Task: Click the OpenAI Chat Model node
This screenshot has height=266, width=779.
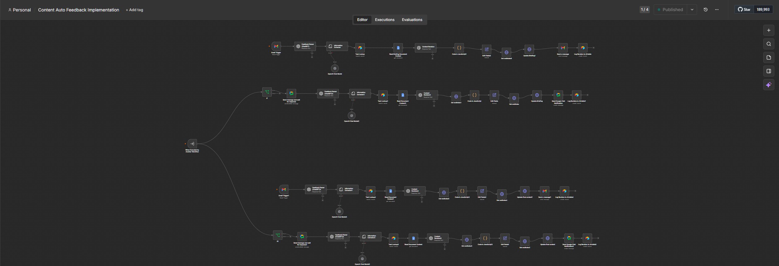Action: click(x=335, y=68)
